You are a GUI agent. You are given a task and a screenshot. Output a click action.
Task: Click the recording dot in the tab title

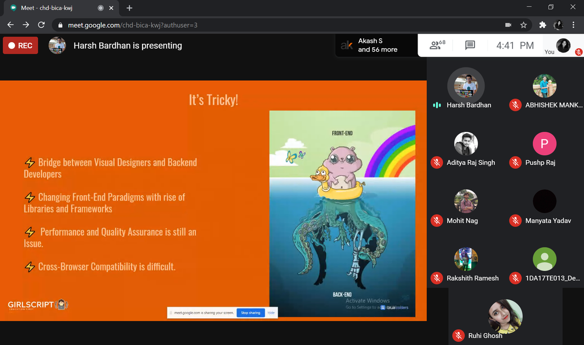[101, 8]
